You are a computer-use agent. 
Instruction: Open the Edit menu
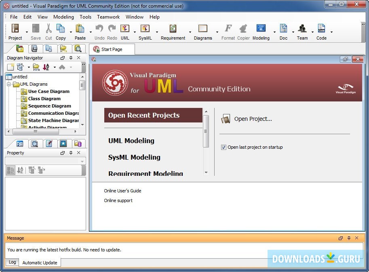tap(27, 17)
